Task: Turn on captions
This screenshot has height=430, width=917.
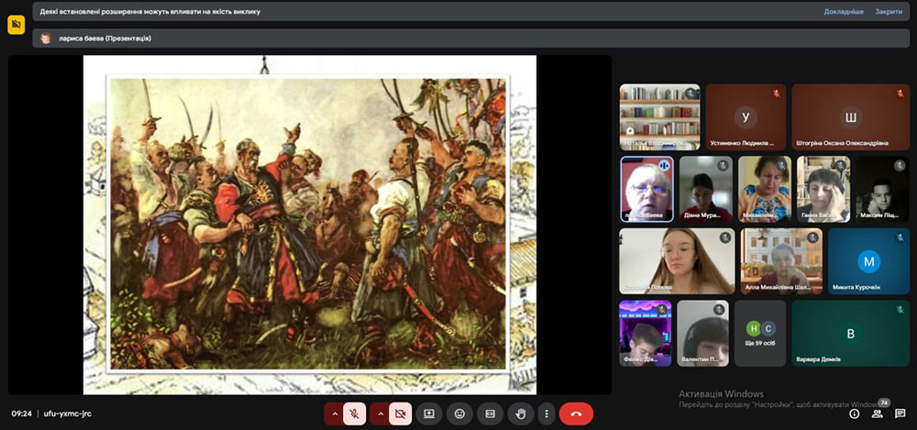Action: tap(490, 413)
